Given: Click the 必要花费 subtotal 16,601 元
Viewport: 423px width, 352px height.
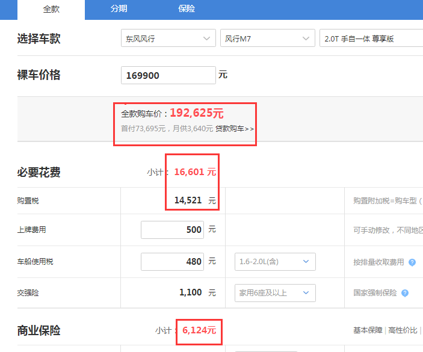Looking at the screenshot, I should (195, 172).
